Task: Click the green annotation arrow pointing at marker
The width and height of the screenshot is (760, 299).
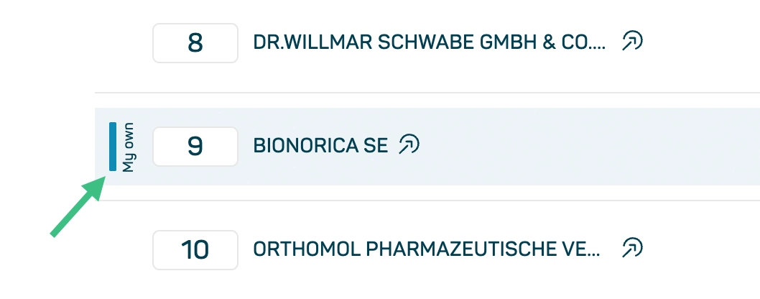Action: point(78,207)
